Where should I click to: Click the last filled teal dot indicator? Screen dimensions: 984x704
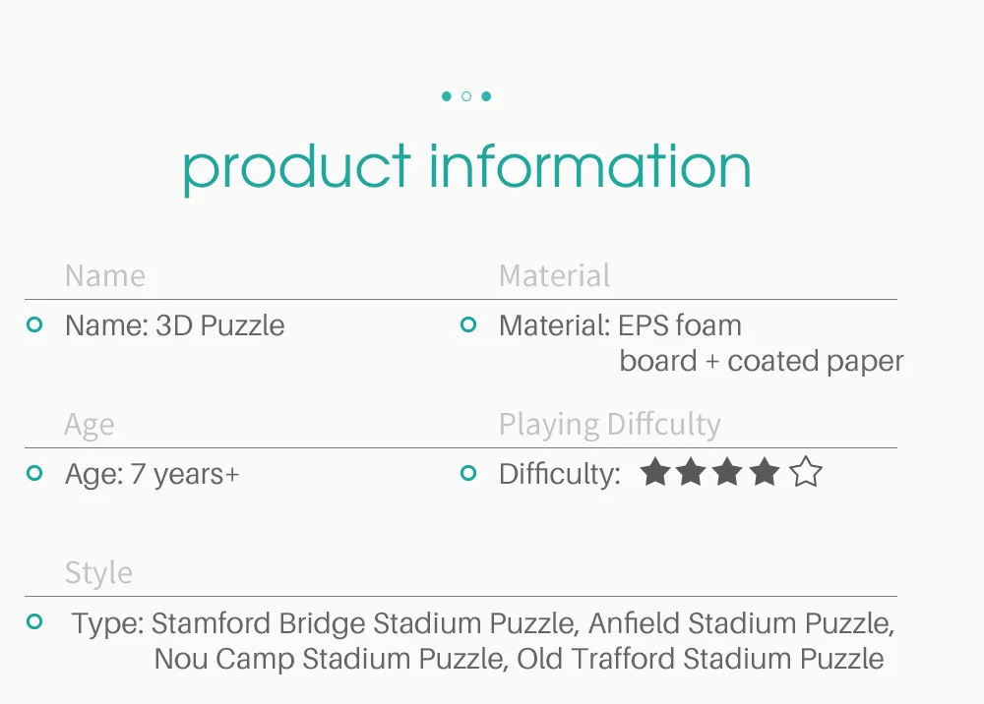[486, 96]
